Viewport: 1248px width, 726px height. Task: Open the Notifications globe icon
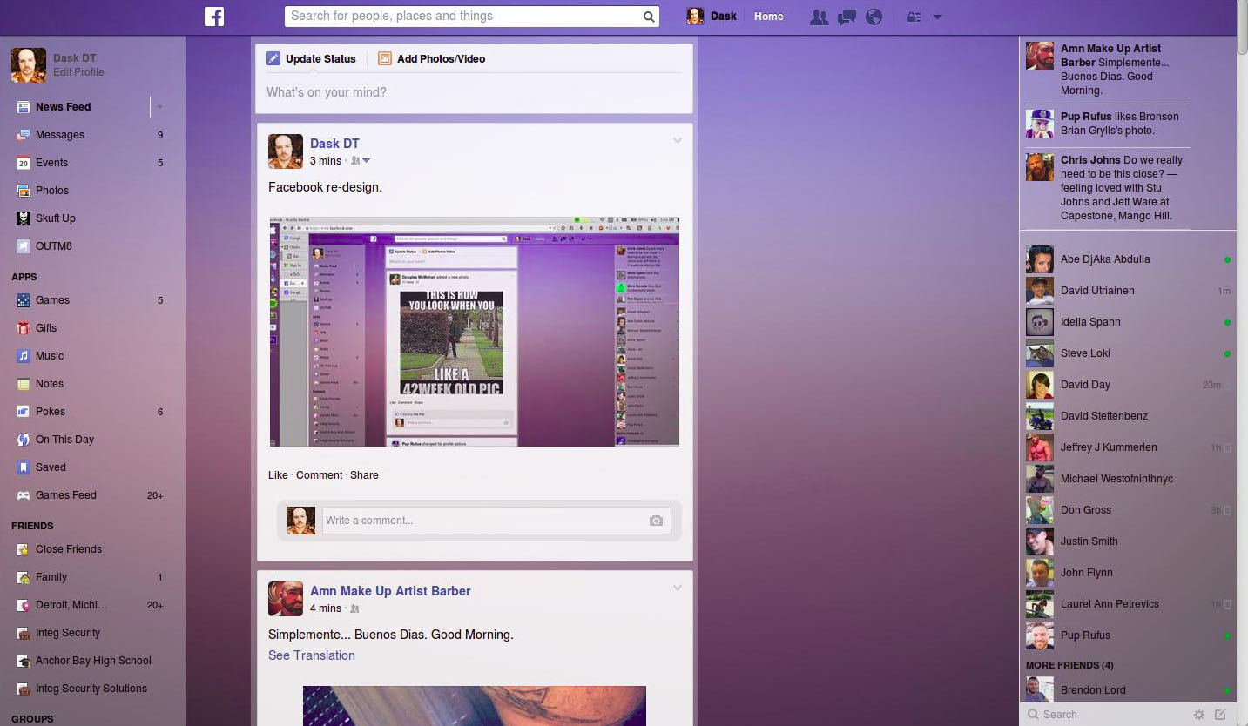click(874, 17)
